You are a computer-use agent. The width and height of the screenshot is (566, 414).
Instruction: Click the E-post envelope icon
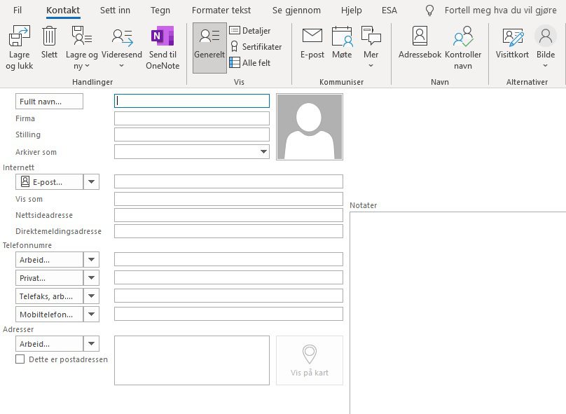(312, 36)
